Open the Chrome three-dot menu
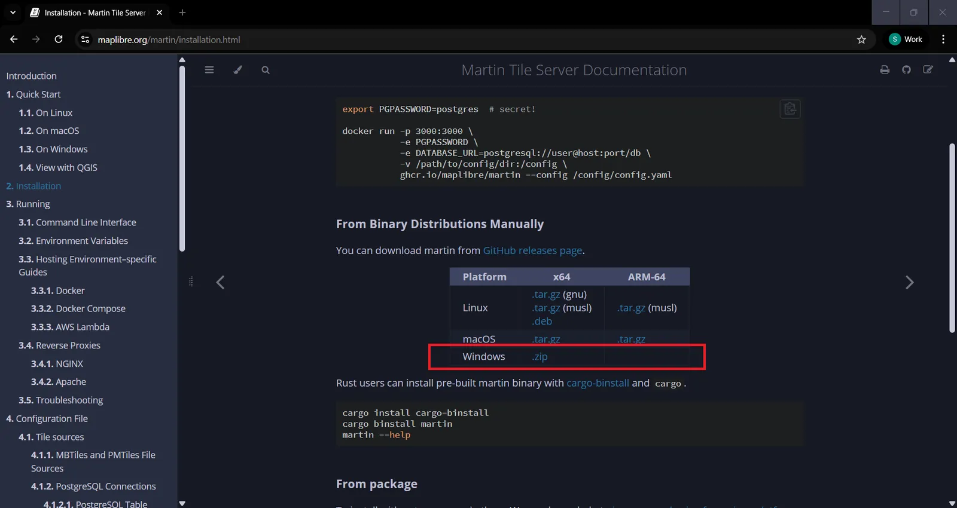The image size is (957, 508). pyautogui.click(x=943, y=39)
